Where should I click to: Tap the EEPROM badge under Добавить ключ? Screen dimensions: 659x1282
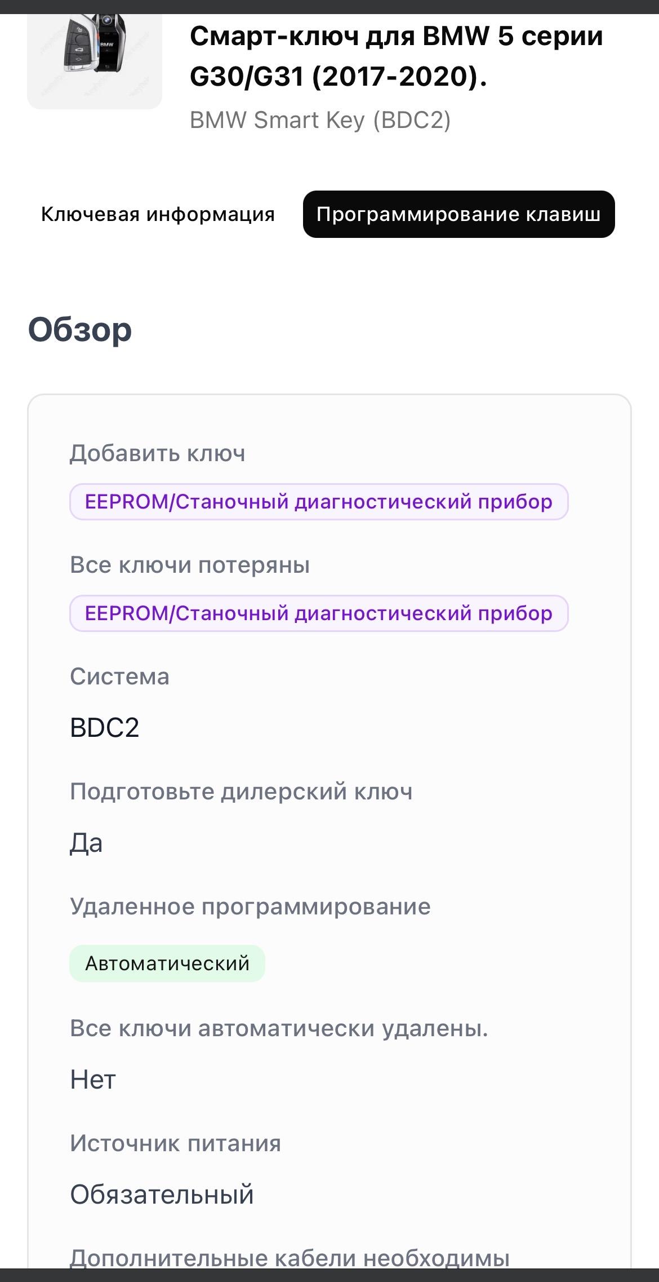click(319, 502)
